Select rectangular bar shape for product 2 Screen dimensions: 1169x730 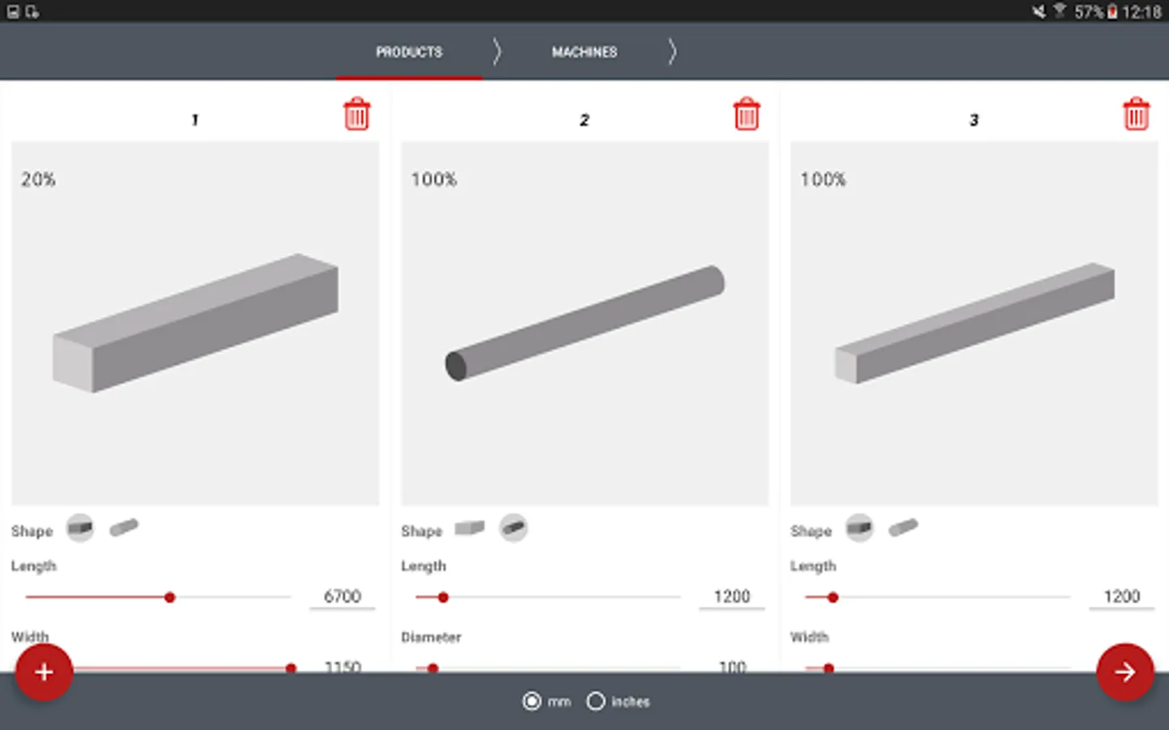tap(469, 528)
